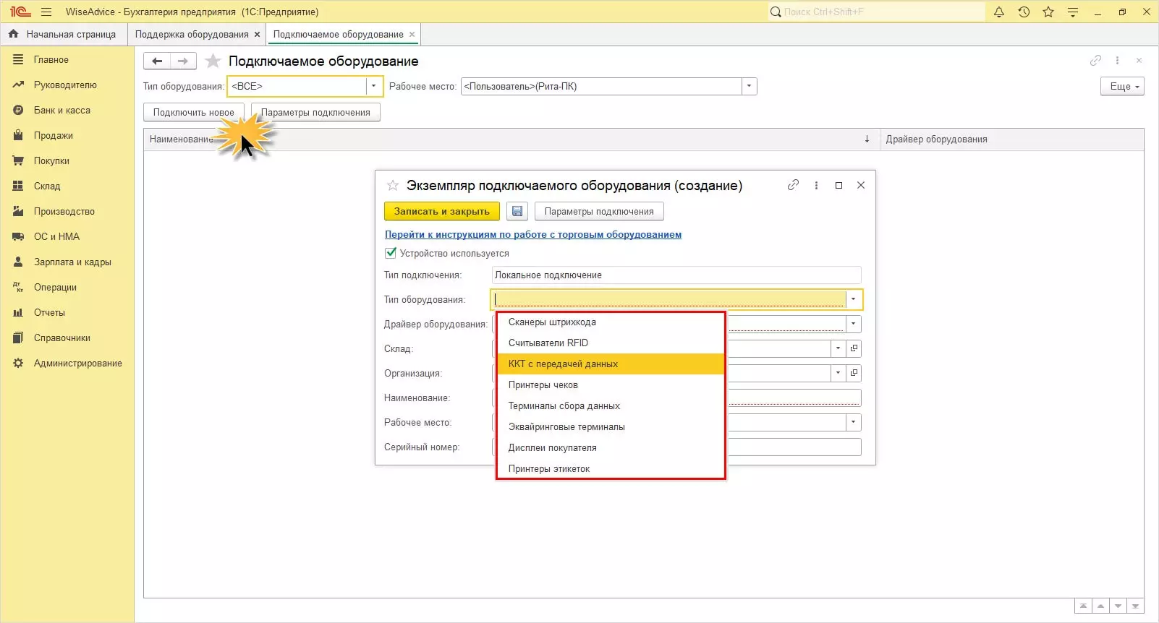Expand the Рабочее место filter dropdown
Image resolution: width=1159 pixels, height=623 pixels.
click(x=749, y=86)
